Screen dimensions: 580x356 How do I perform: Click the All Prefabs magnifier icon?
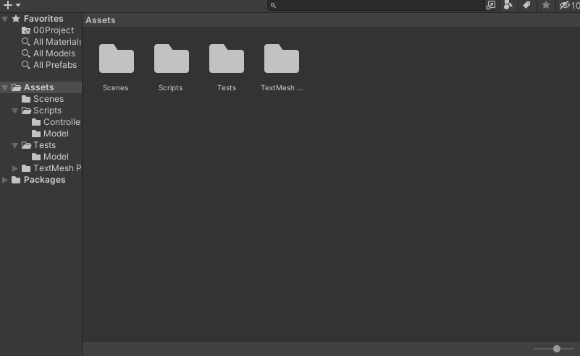tap(26, 65)
